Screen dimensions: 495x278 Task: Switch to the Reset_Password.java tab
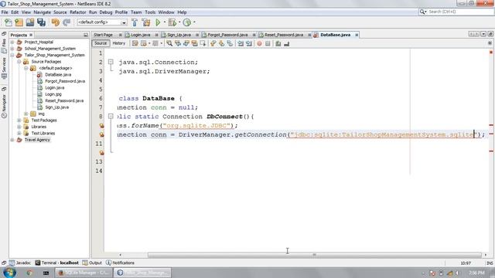284,35
